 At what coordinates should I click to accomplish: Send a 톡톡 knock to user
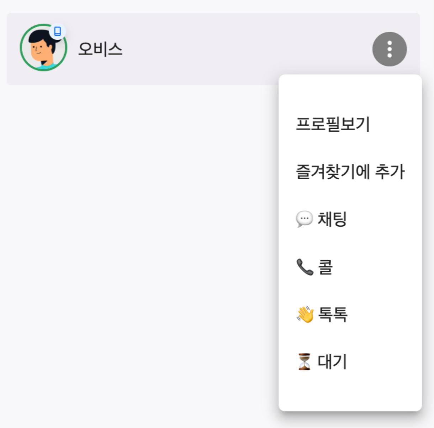pos(332,315)
